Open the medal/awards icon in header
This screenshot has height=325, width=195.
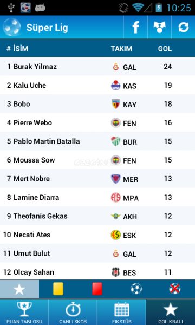click(x=159, y=27)
